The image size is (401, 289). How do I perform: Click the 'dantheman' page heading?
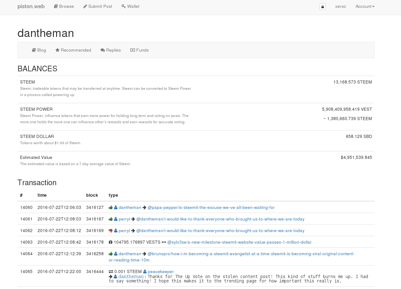pos(46,33)
